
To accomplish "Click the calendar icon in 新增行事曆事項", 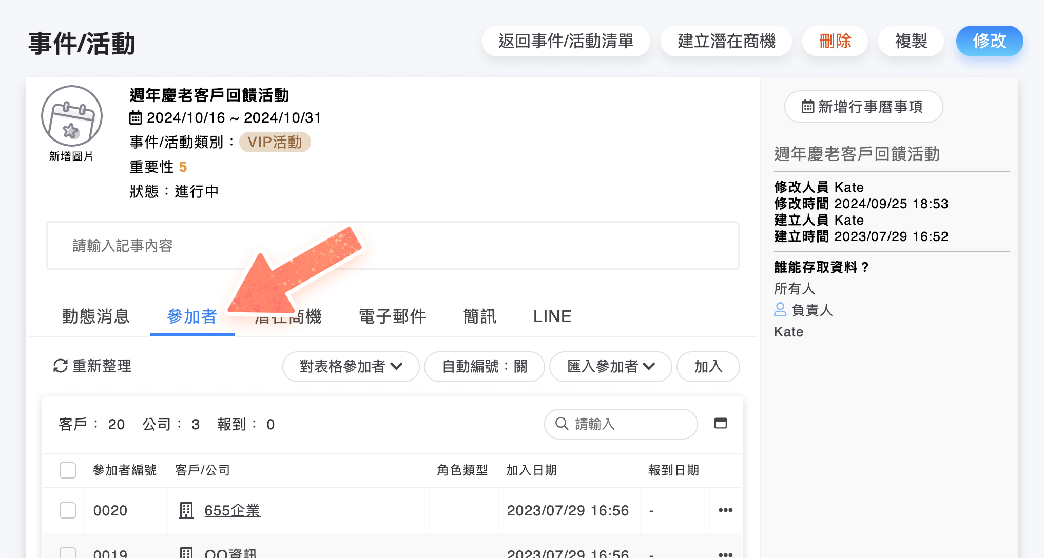I will [808, 107].
